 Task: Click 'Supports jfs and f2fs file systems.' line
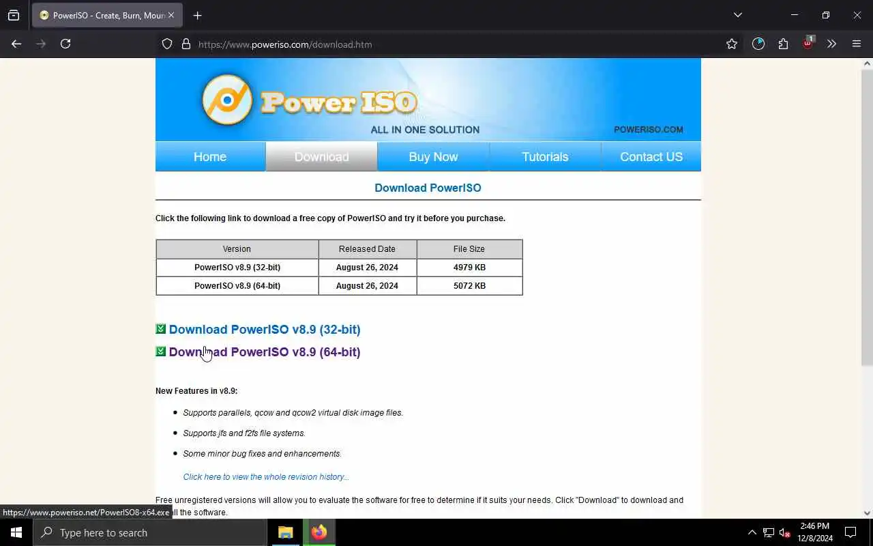tap(244, 433)
